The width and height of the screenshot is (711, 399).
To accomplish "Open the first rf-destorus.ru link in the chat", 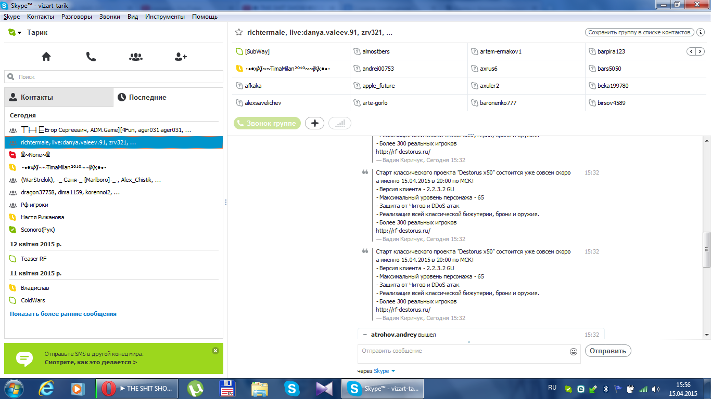I will [x=403, y=152].
